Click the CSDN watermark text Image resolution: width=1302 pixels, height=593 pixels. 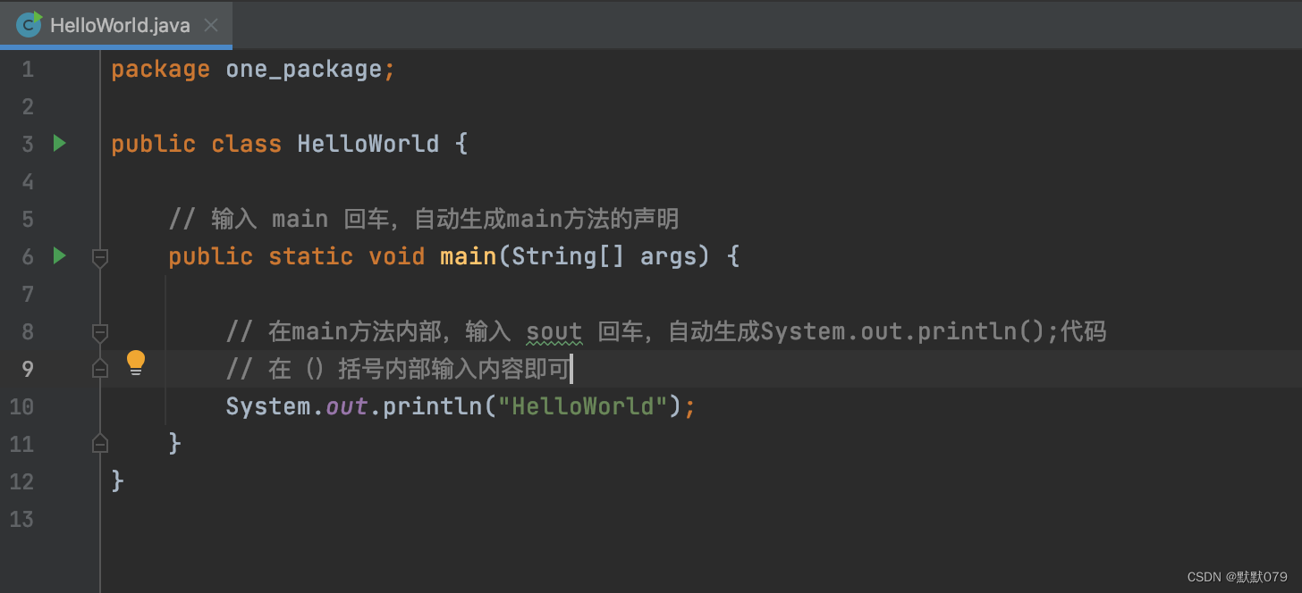(1235, 576)
